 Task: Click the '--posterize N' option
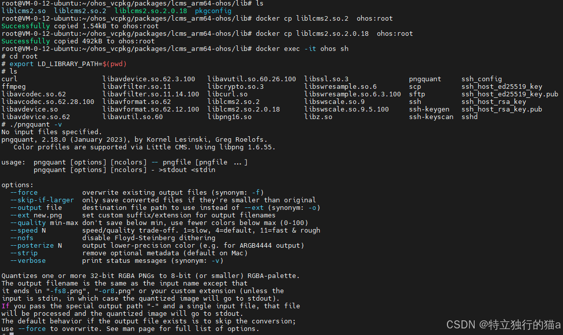pyautogui.click(x=36, y=245)
